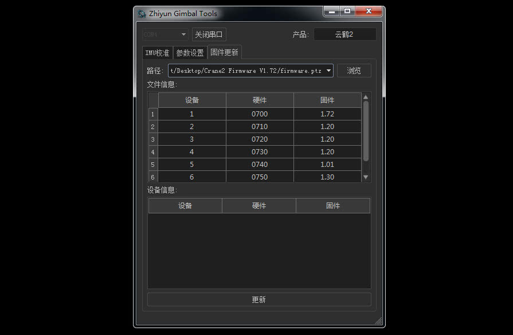
Task: Click hardware cell 0730
Action: click(260, 152)
